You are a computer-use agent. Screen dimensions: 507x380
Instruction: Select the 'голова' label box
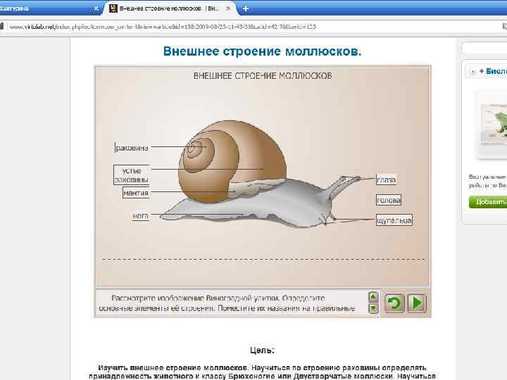coord(389,200)
